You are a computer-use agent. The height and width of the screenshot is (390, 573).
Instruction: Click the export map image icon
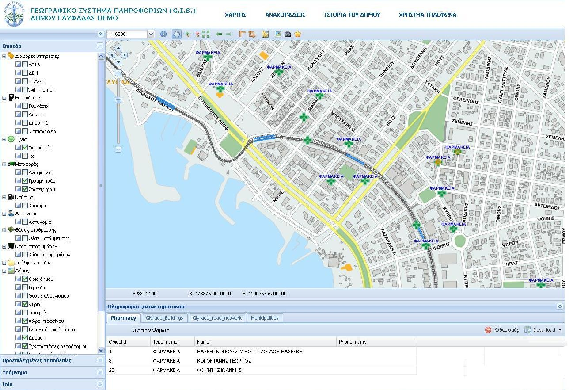click(x=278, y=34)
